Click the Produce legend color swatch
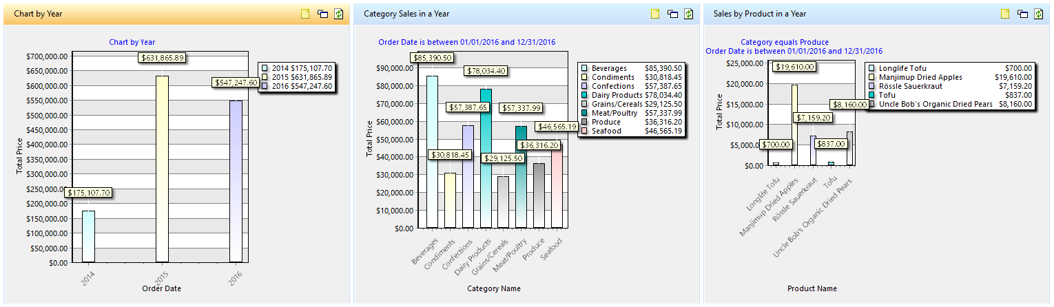The width and height of the screenshot is (1054, 307). [x=584, y=123]
